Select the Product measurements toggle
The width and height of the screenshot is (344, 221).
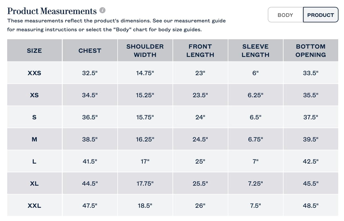tap(320, 15)
